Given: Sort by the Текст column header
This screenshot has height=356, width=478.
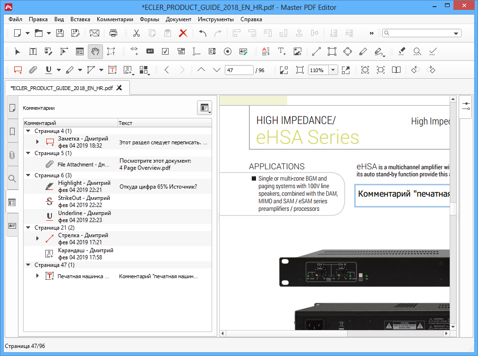Looking at the screenshot, I should tap(165, 123).
